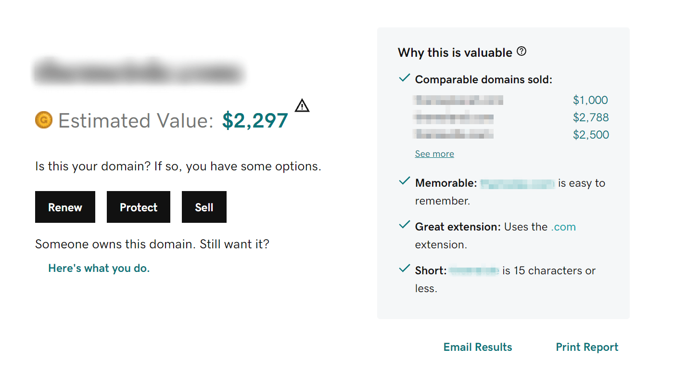Select the $2,297 estimated value text
674x372 pixels.
point(254,120)
